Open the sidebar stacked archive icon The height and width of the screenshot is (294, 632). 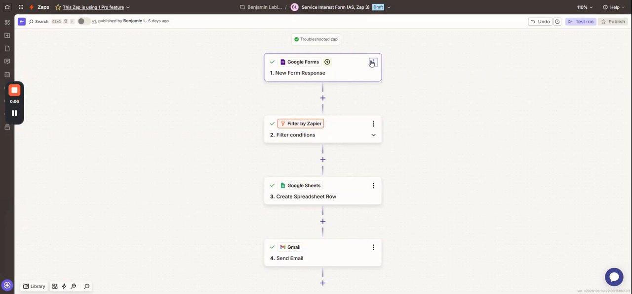(7, 127)
